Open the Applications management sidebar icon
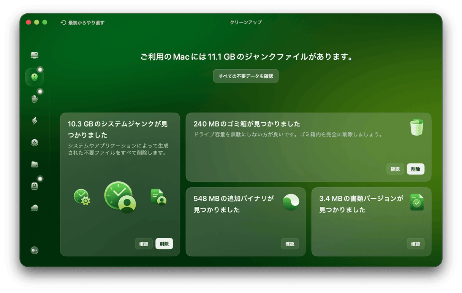462x293 pixels. [x=35, y=142]
